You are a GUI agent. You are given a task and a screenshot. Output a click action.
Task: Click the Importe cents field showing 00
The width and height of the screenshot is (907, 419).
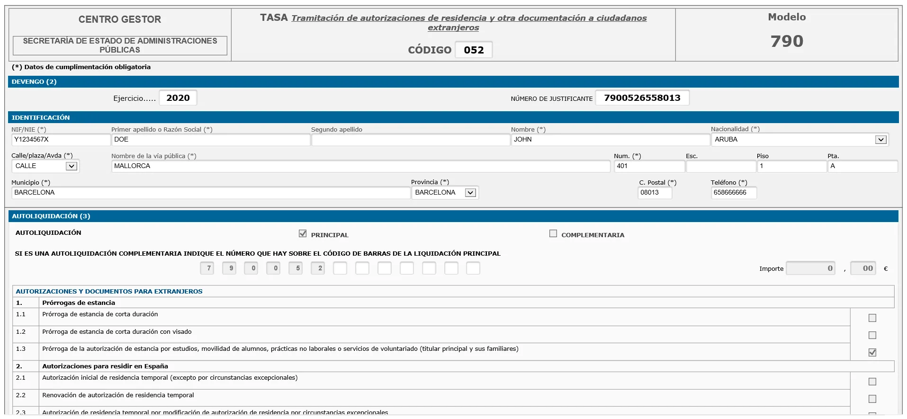coord(863,268)
